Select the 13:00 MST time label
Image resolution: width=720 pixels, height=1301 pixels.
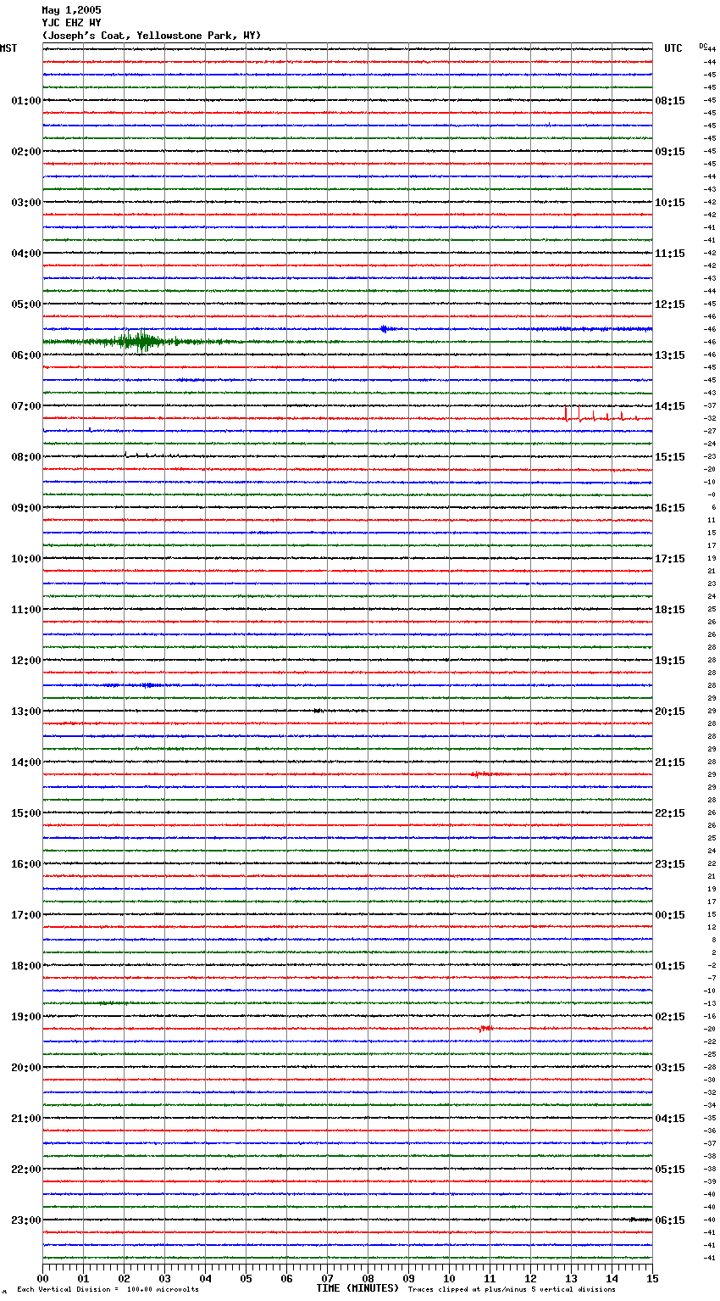pyautogui.click(x=25, y=712)
